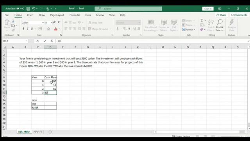Open Format as Table menu

click(164, 25)
